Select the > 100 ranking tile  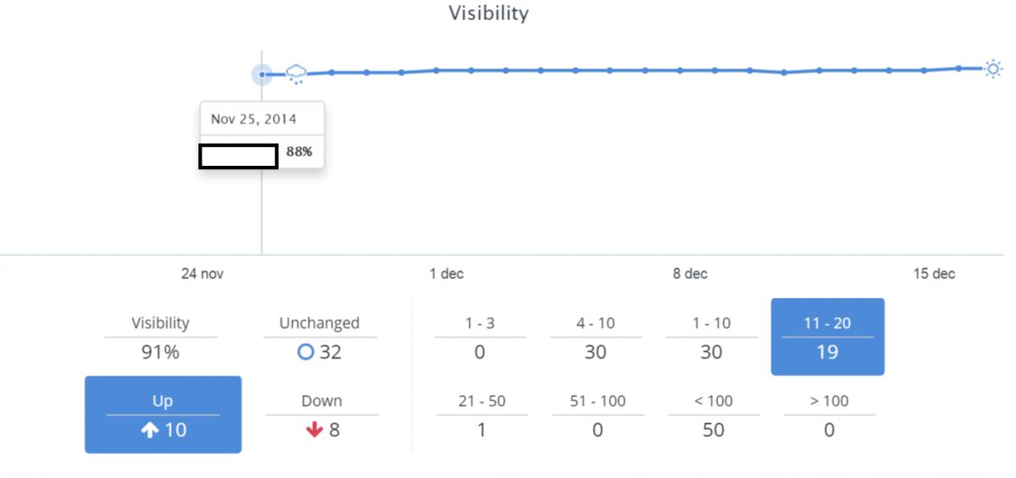click(829, 415)
